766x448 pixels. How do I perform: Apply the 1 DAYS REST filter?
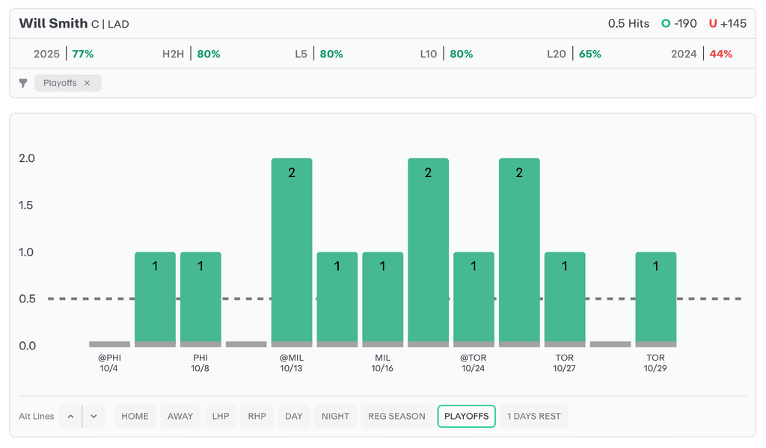pyautogui.click(x=534, y=416)
